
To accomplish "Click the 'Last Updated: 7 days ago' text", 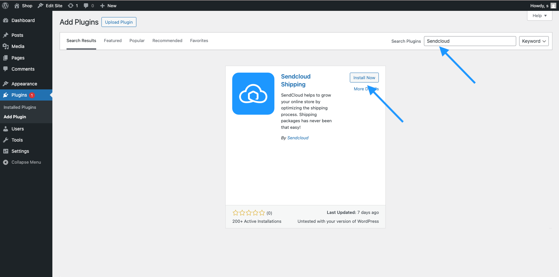I will pyautogui.click(x=353, y=213).
